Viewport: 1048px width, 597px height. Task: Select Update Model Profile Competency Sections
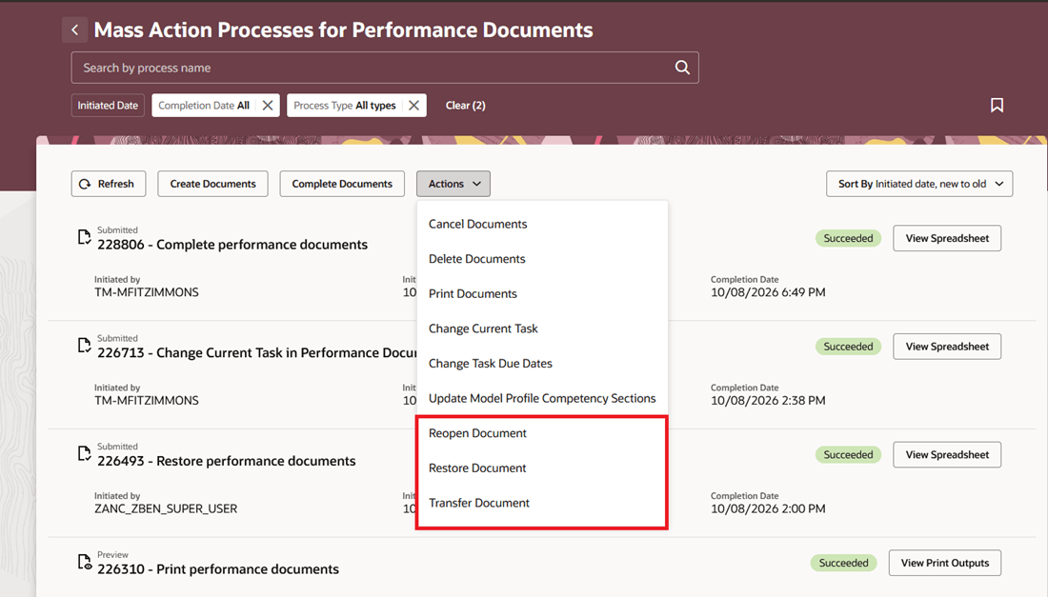tap(542, 398)
